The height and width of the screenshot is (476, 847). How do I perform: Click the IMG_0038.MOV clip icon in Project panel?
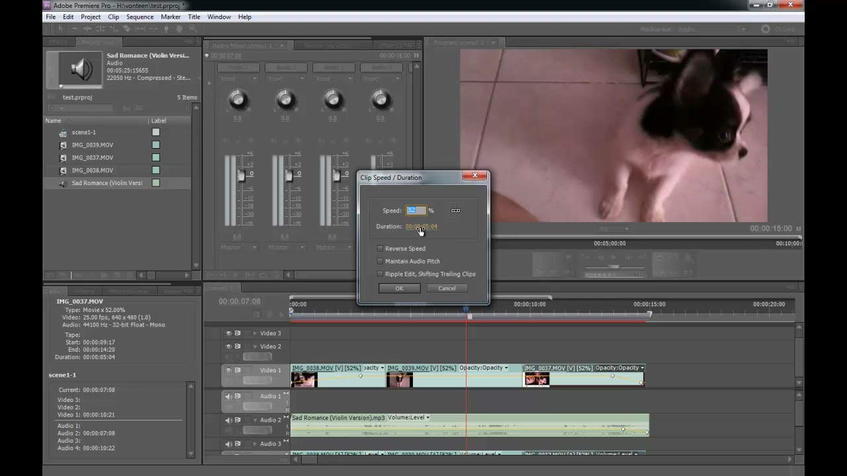coord(63,170)
